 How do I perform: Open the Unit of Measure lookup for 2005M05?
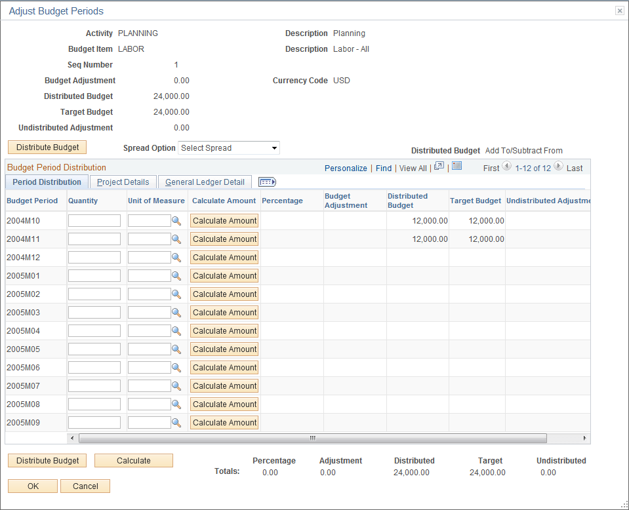click(176, 349)
